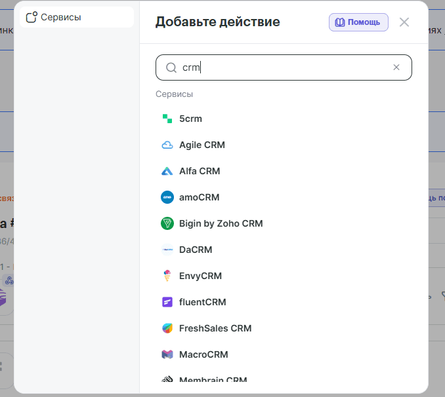
Task: Focus the search field containing crm
Action: (x=284, y=67)
